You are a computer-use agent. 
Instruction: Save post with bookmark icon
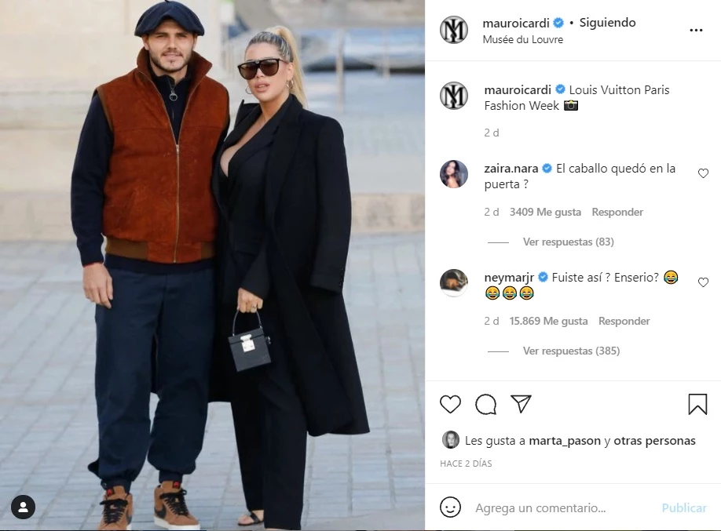tap(697, 404)
